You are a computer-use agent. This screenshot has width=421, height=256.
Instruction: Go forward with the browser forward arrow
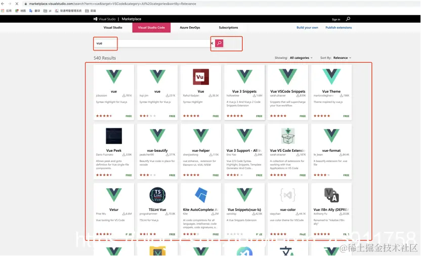(x=10, y=4)
